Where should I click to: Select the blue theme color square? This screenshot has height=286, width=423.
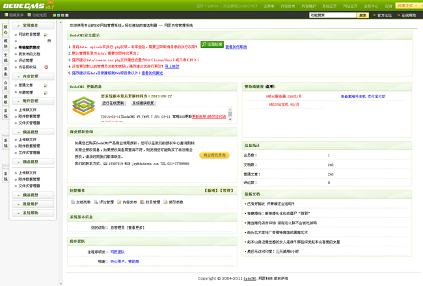(x=59, y=16)
